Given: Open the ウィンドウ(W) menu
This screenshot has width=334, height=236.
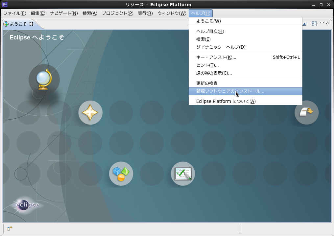Looking at the screenshot, I should coord(172,13).
